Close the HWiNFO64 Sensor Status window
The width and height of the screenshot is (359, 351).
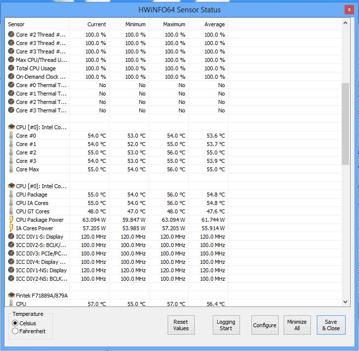[349, 9]
